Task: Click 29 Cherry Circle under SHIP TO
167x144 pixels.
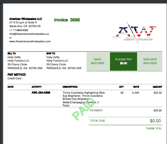Action: [x=56, y=64]
